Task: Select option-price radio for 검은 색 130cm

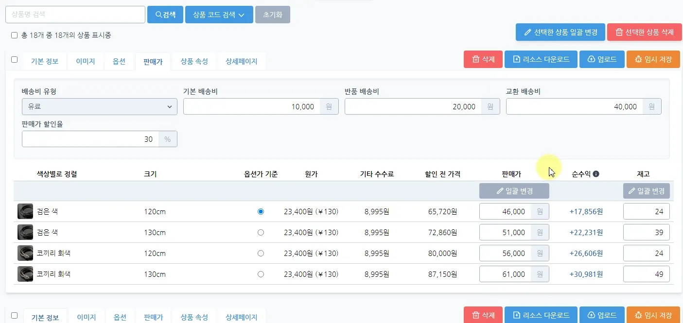Action: click(261, 233)
